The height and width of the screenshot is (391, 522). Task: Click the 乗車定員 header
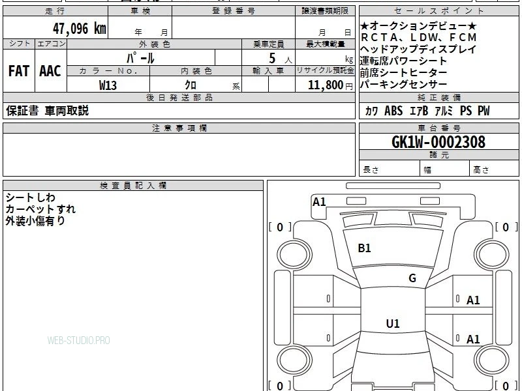(x=269, y=44)
